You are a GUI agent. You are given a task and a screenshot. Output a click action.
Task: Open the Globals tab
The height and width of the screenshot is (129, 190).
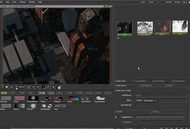[x=170, y=86]
